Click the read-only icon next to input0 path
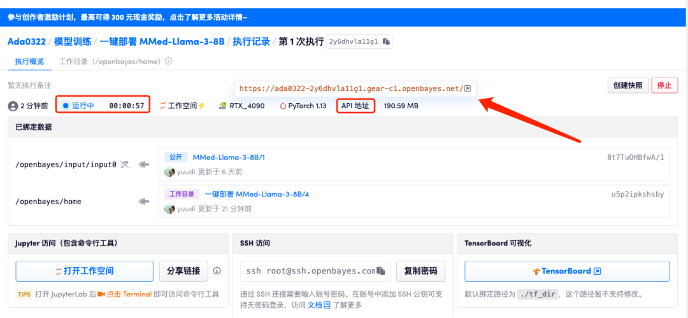This screenshot has height=318, width=688. tap(124, 164)
